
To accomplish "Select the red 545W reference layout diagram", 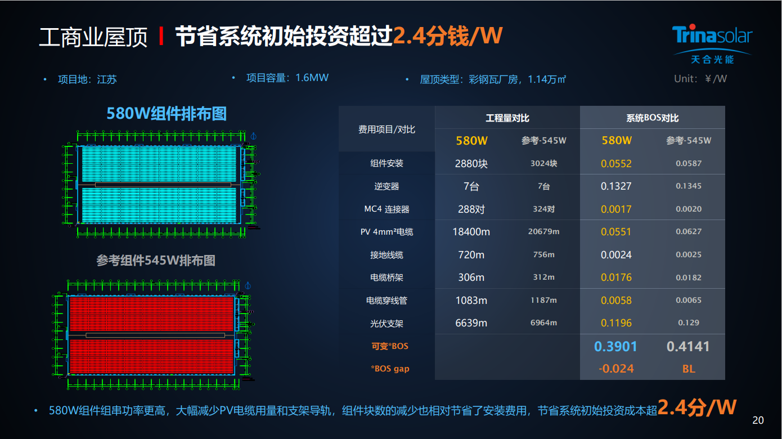I will click(152, 335).
